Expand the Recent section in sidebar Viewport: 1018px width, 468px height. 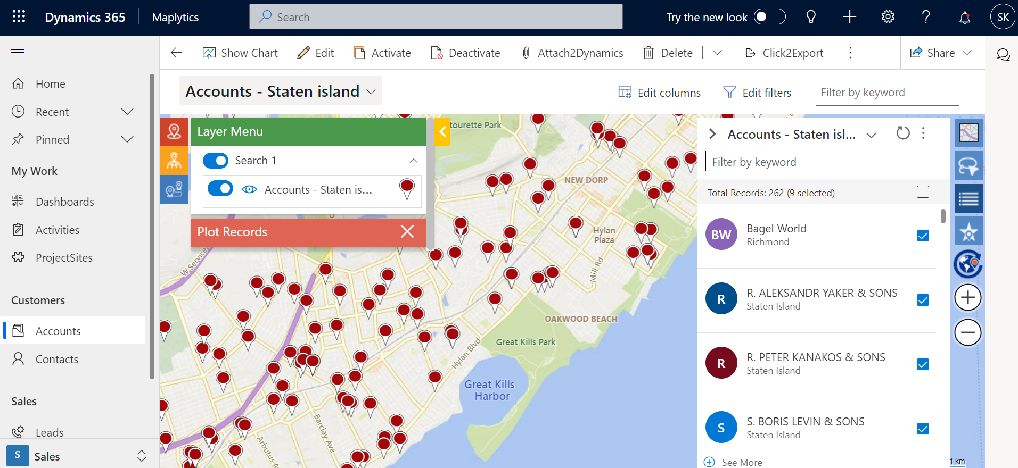(127, 112)
